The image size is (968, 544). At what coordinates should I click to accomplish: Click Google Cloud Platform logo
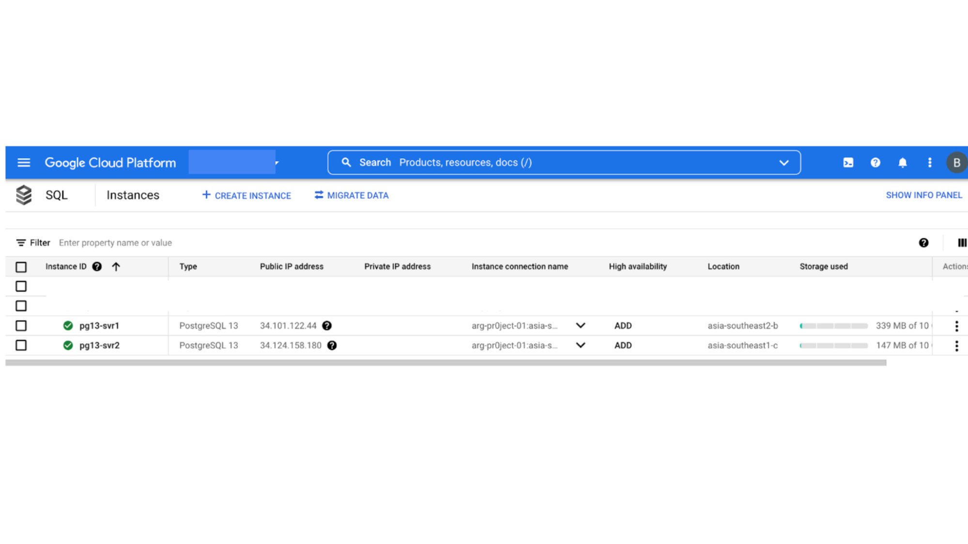coord(110,163)
